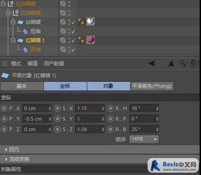Switch to the 坐标 tab
The height and width of the screenshot is (175, 201).
(x=65, y=86)
